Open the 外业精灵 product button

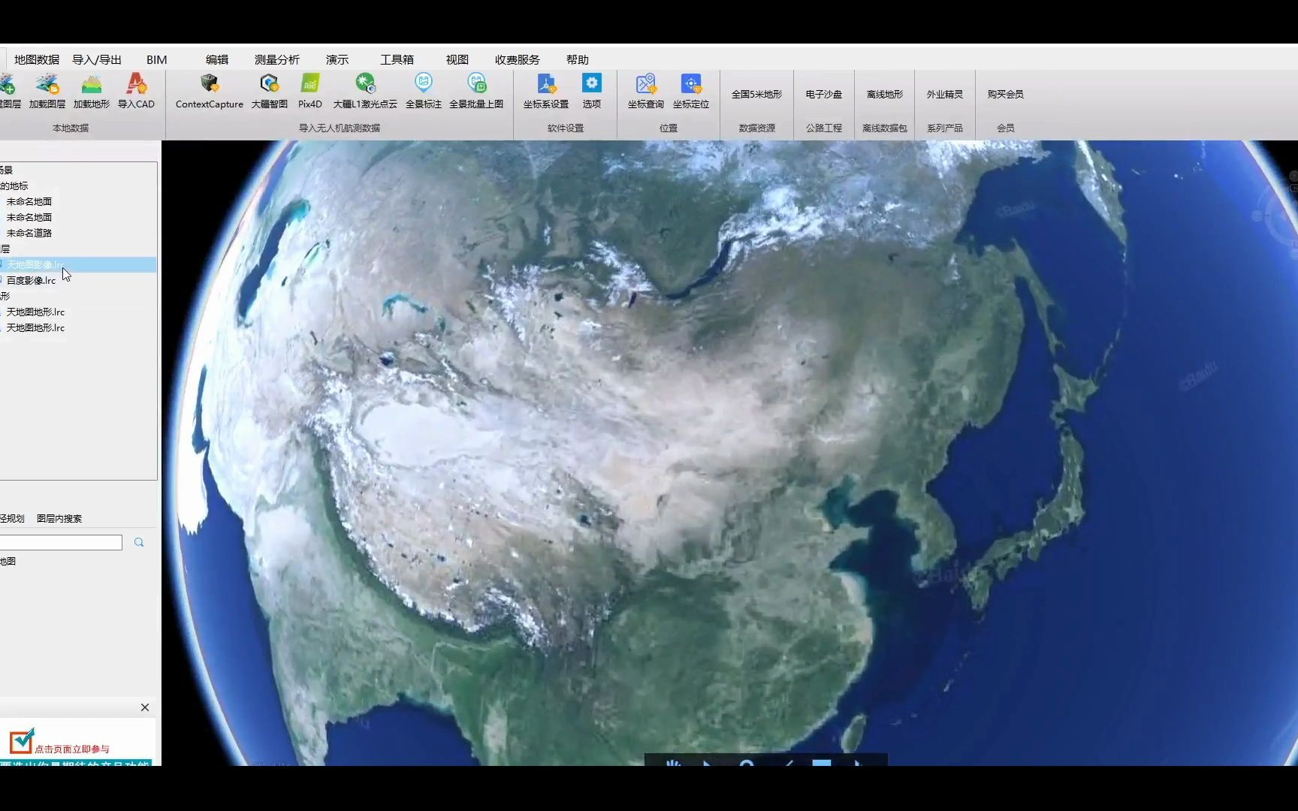[x=945, y=94]
